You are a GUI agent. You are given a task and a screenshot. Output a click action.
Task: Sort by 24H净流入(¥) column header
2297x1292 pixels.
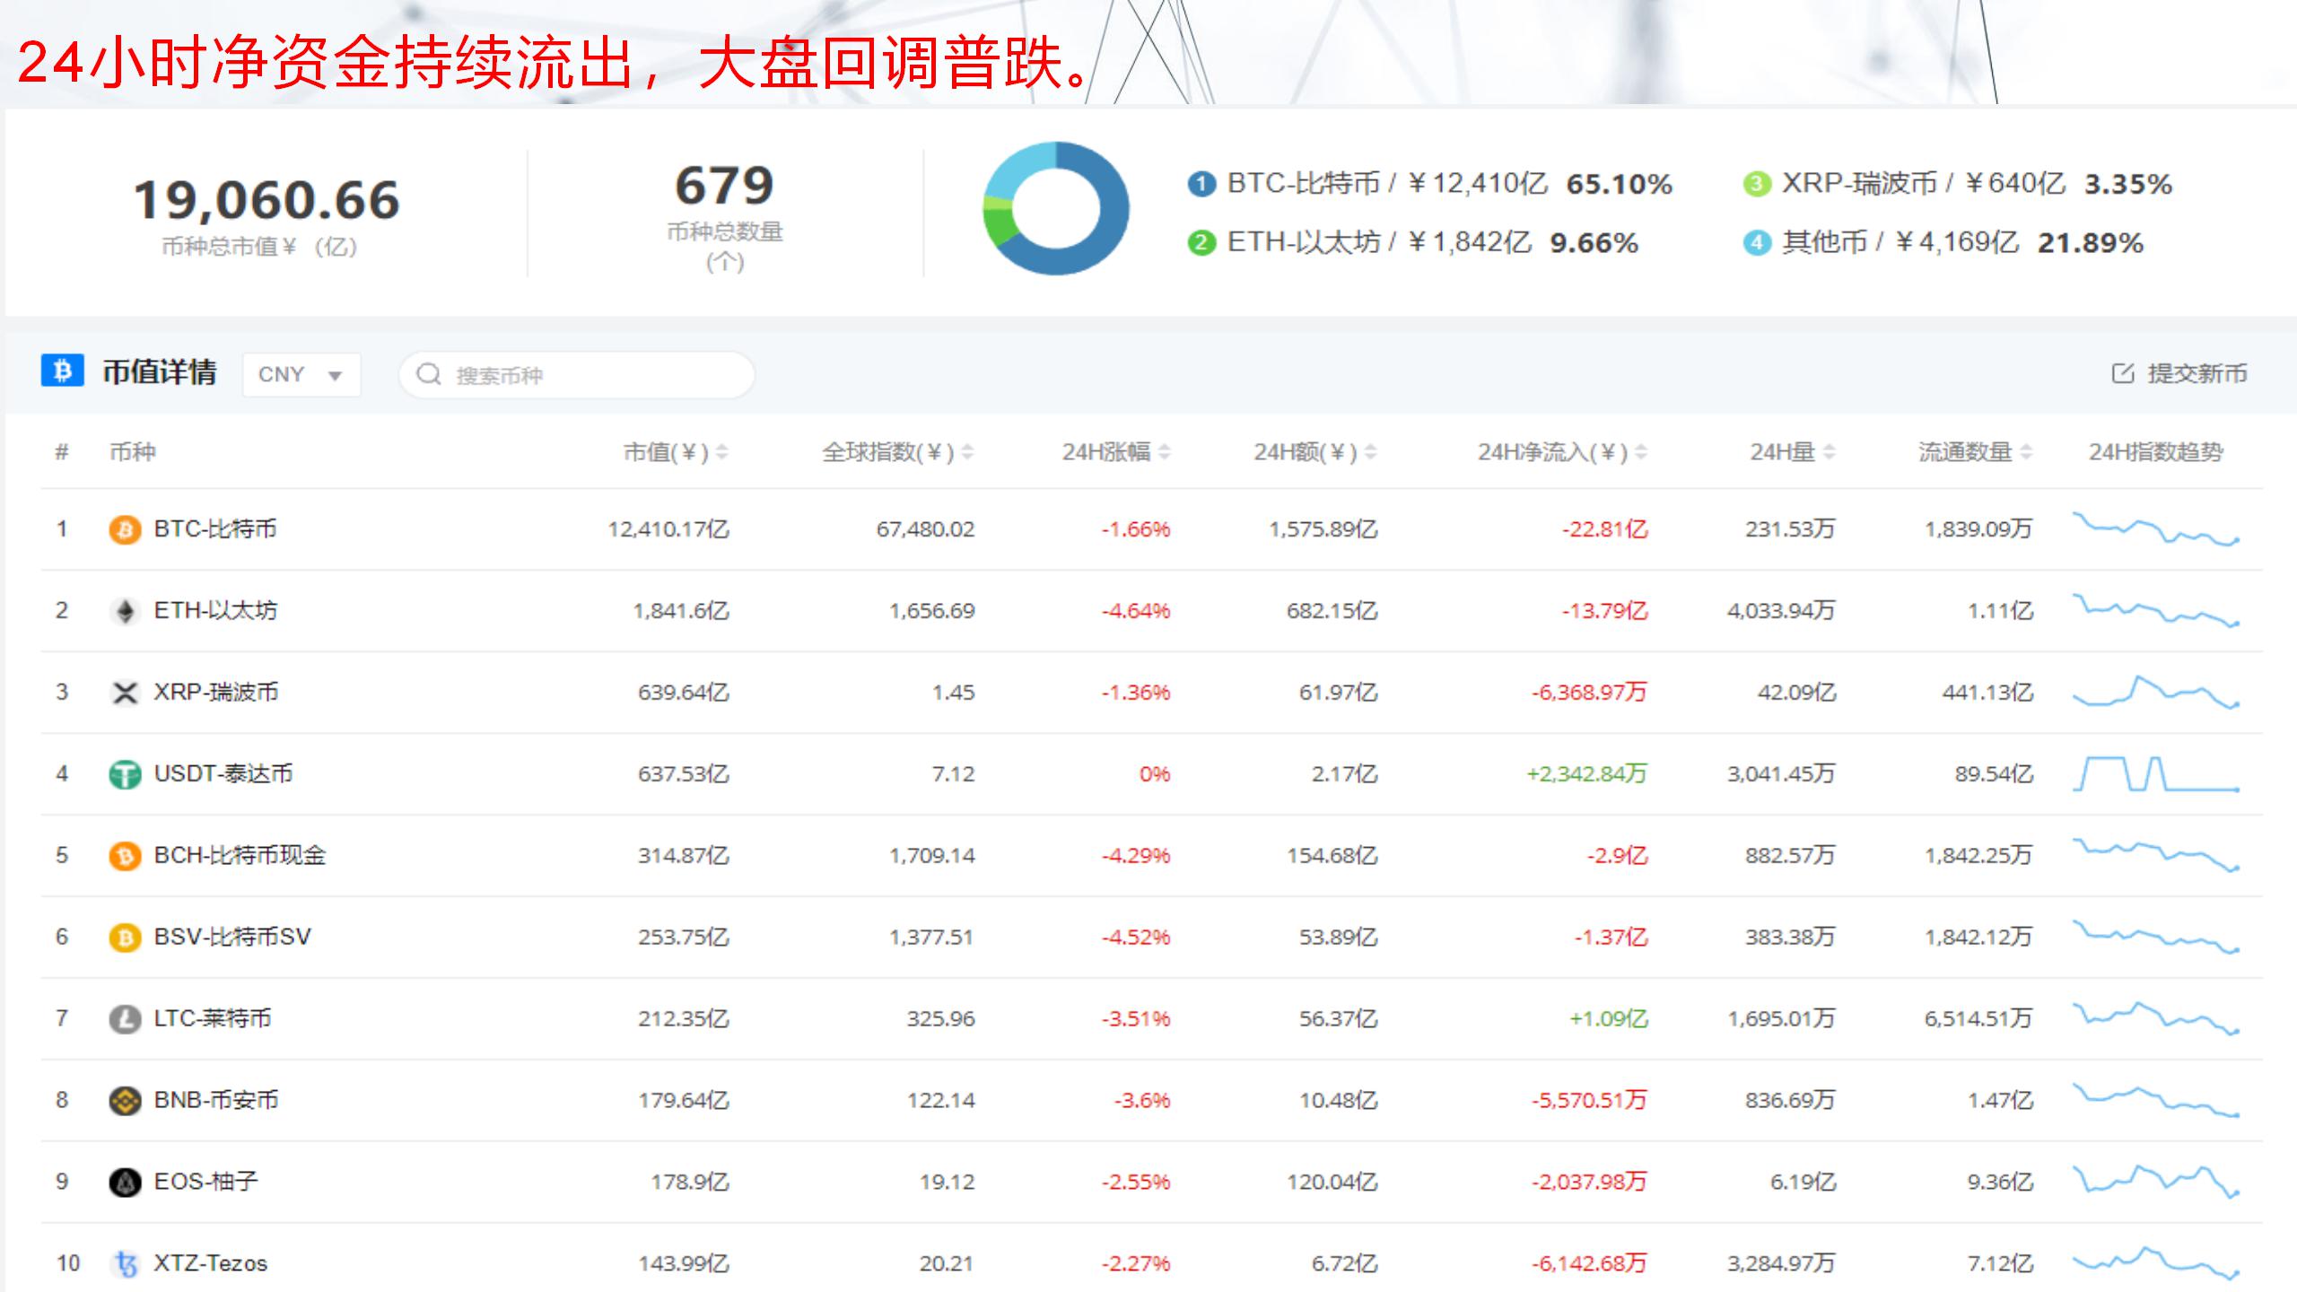(x=1561, y=452)
